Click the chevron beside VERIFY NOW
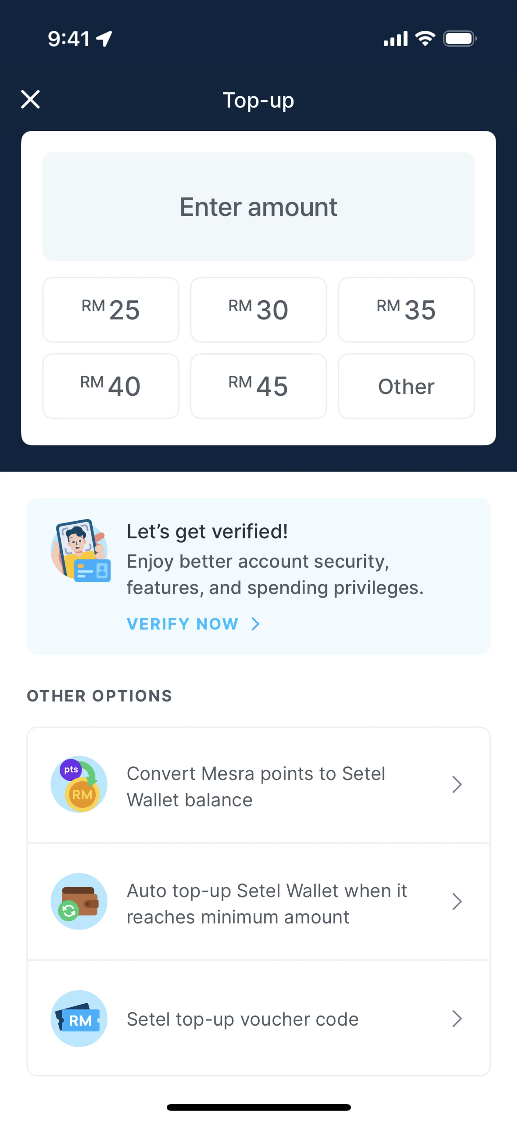 tap(256, 624)
